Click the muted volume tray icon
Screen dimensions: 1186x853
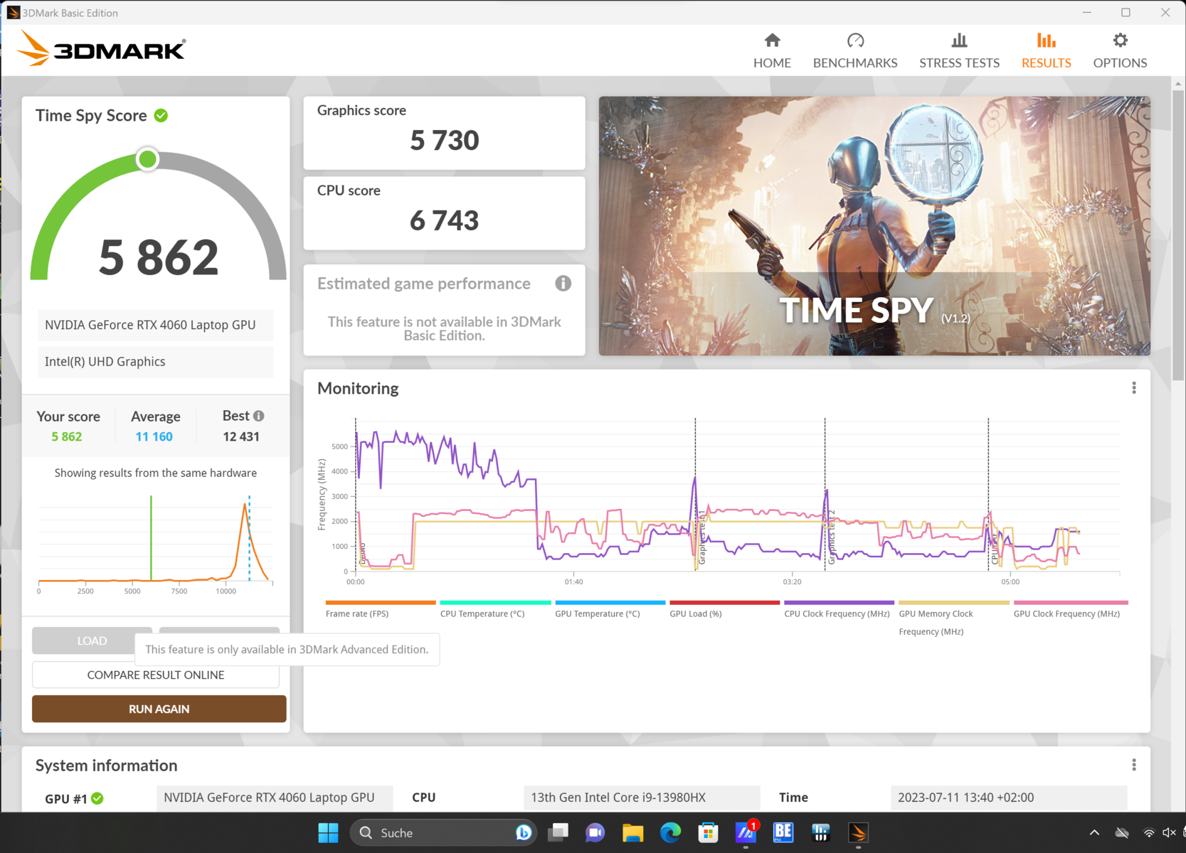[x=1169, y=832]
